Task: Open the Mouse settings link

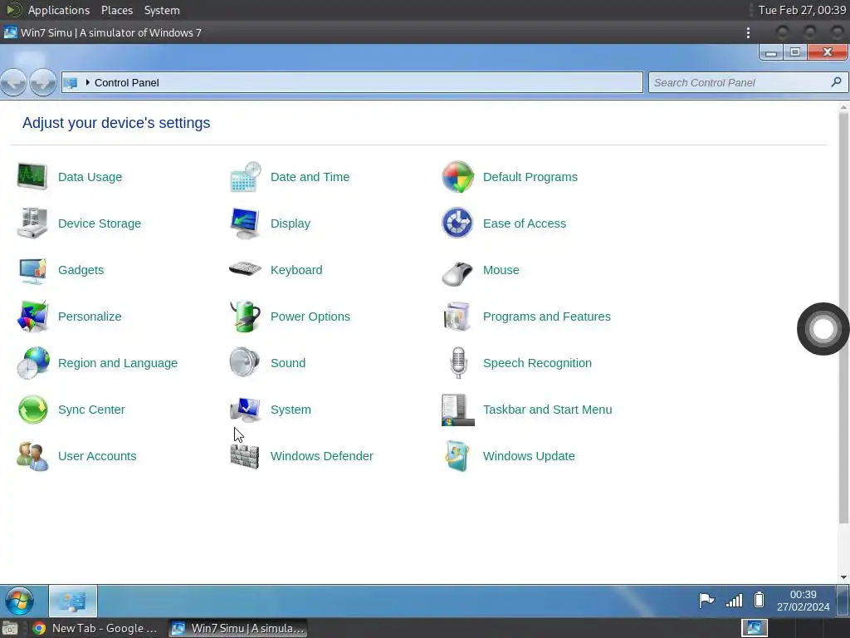Action: (501, 270)
